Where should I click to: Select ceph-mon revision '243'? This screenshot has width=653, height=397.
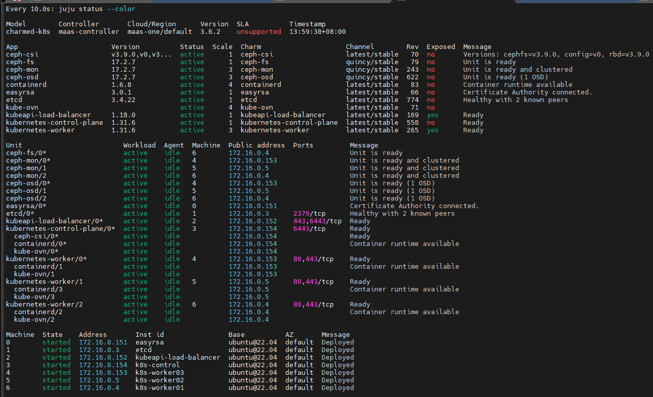412,70
